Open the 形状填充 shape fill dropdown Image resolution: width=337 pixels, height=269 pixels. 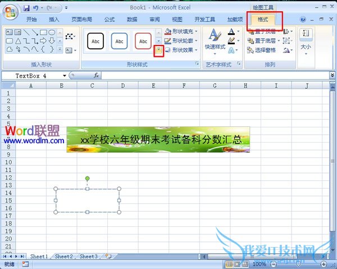[181, 31]
